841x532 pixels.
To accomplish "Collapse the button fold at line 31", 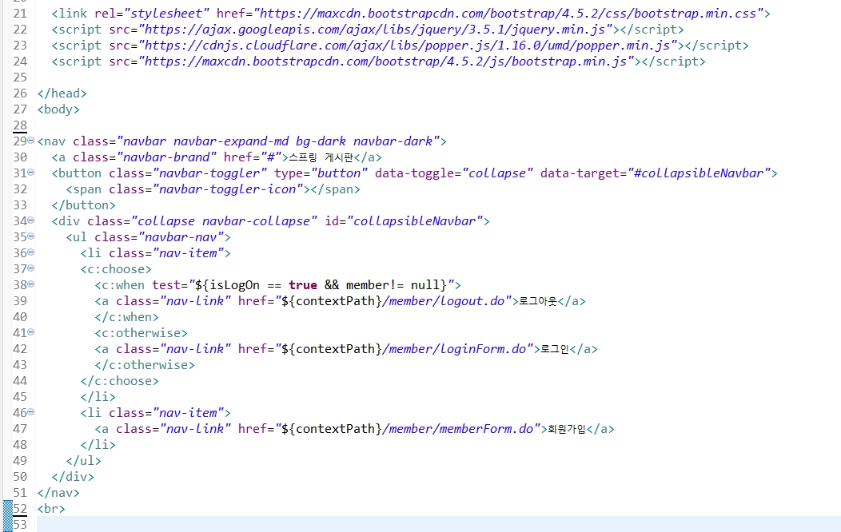I will (x=31, y=173).
